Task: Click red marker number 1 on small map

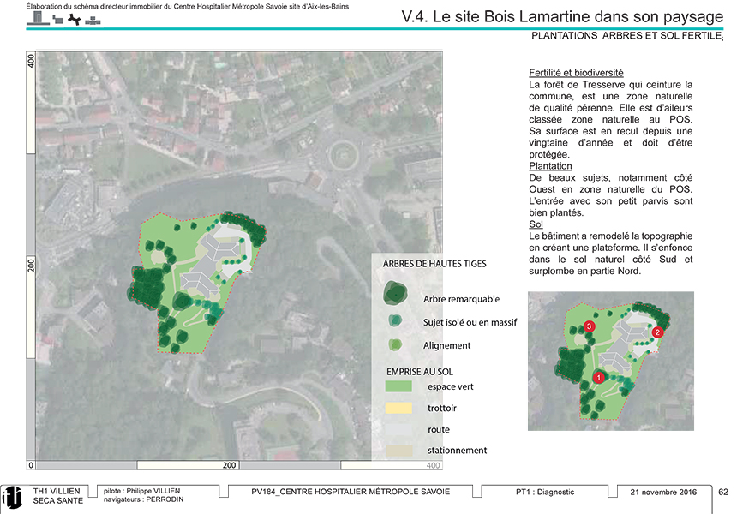Action: click(599, 377)
